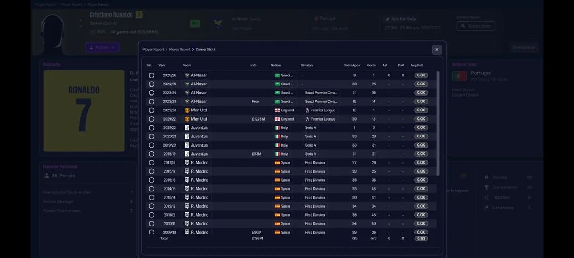
Task: Select the 2018/19 Juventus row radio
Action: point(151,154)
